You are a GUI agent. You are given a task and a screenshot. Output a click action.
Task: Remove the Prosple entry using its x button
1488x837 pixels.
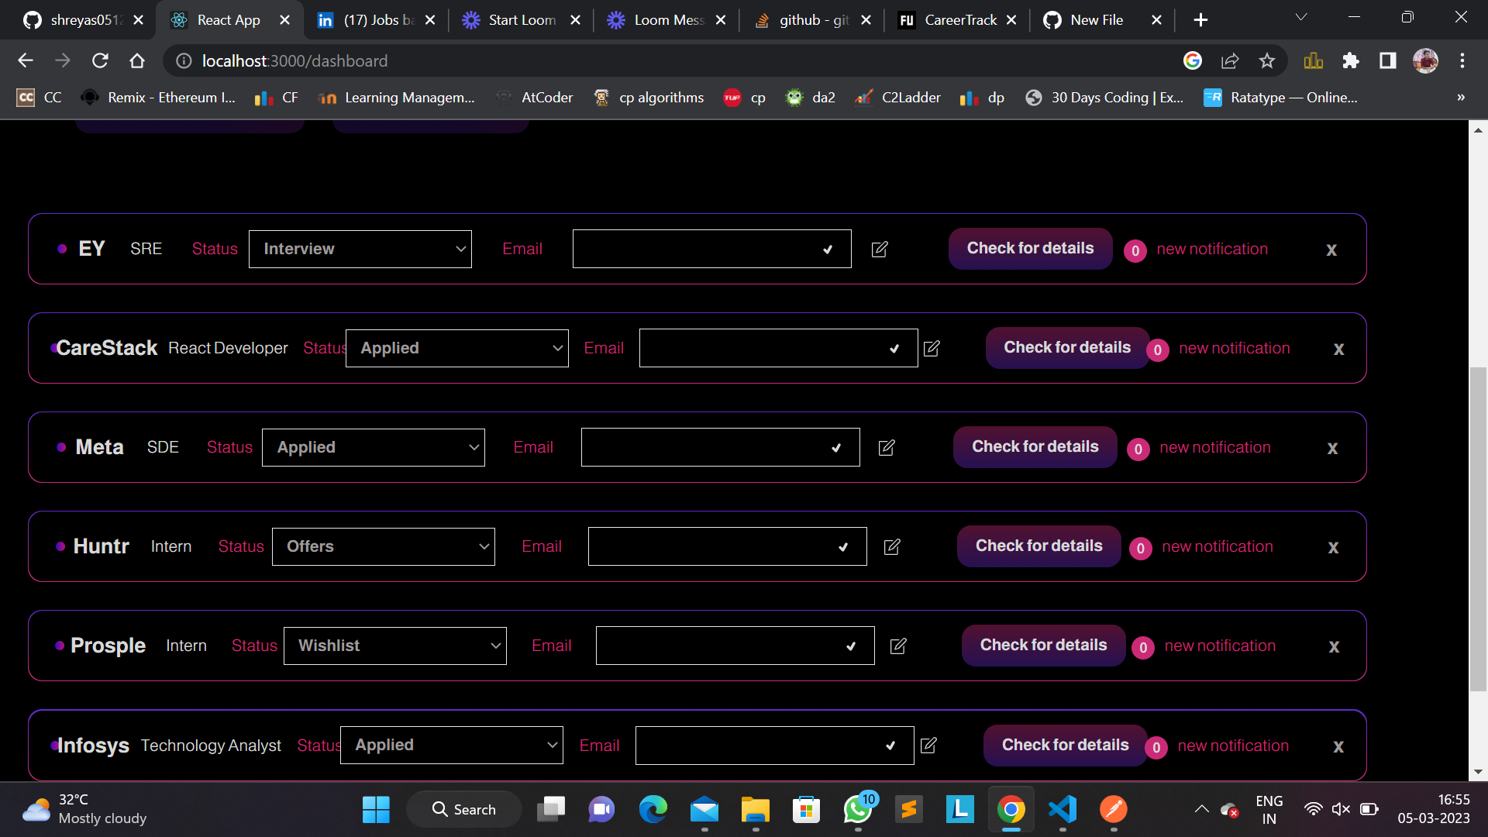[x=1334, y=646]
